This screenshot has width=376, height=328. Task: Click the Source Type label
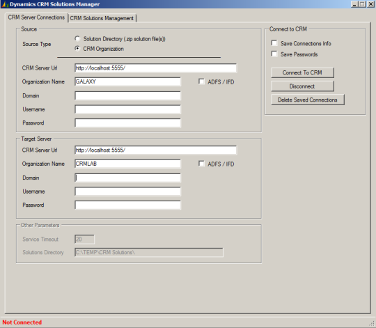tap(37, 44)
